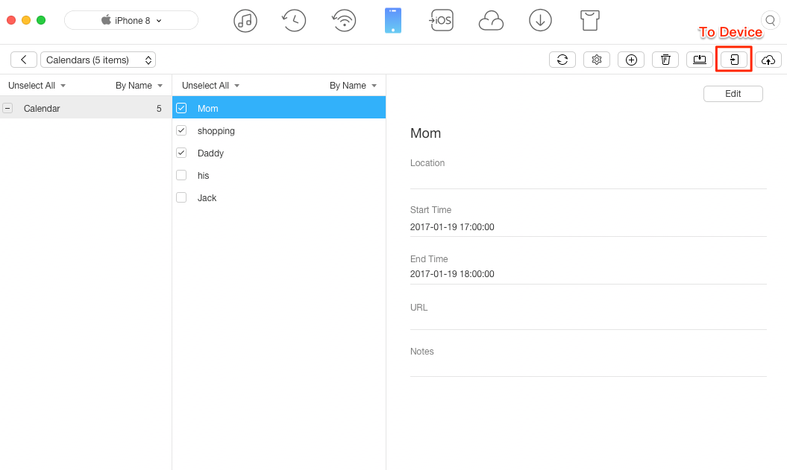Open the settings gear toolbar button
Image resolution: width=787 pixels, height=470 pixels.
[597, 60]
